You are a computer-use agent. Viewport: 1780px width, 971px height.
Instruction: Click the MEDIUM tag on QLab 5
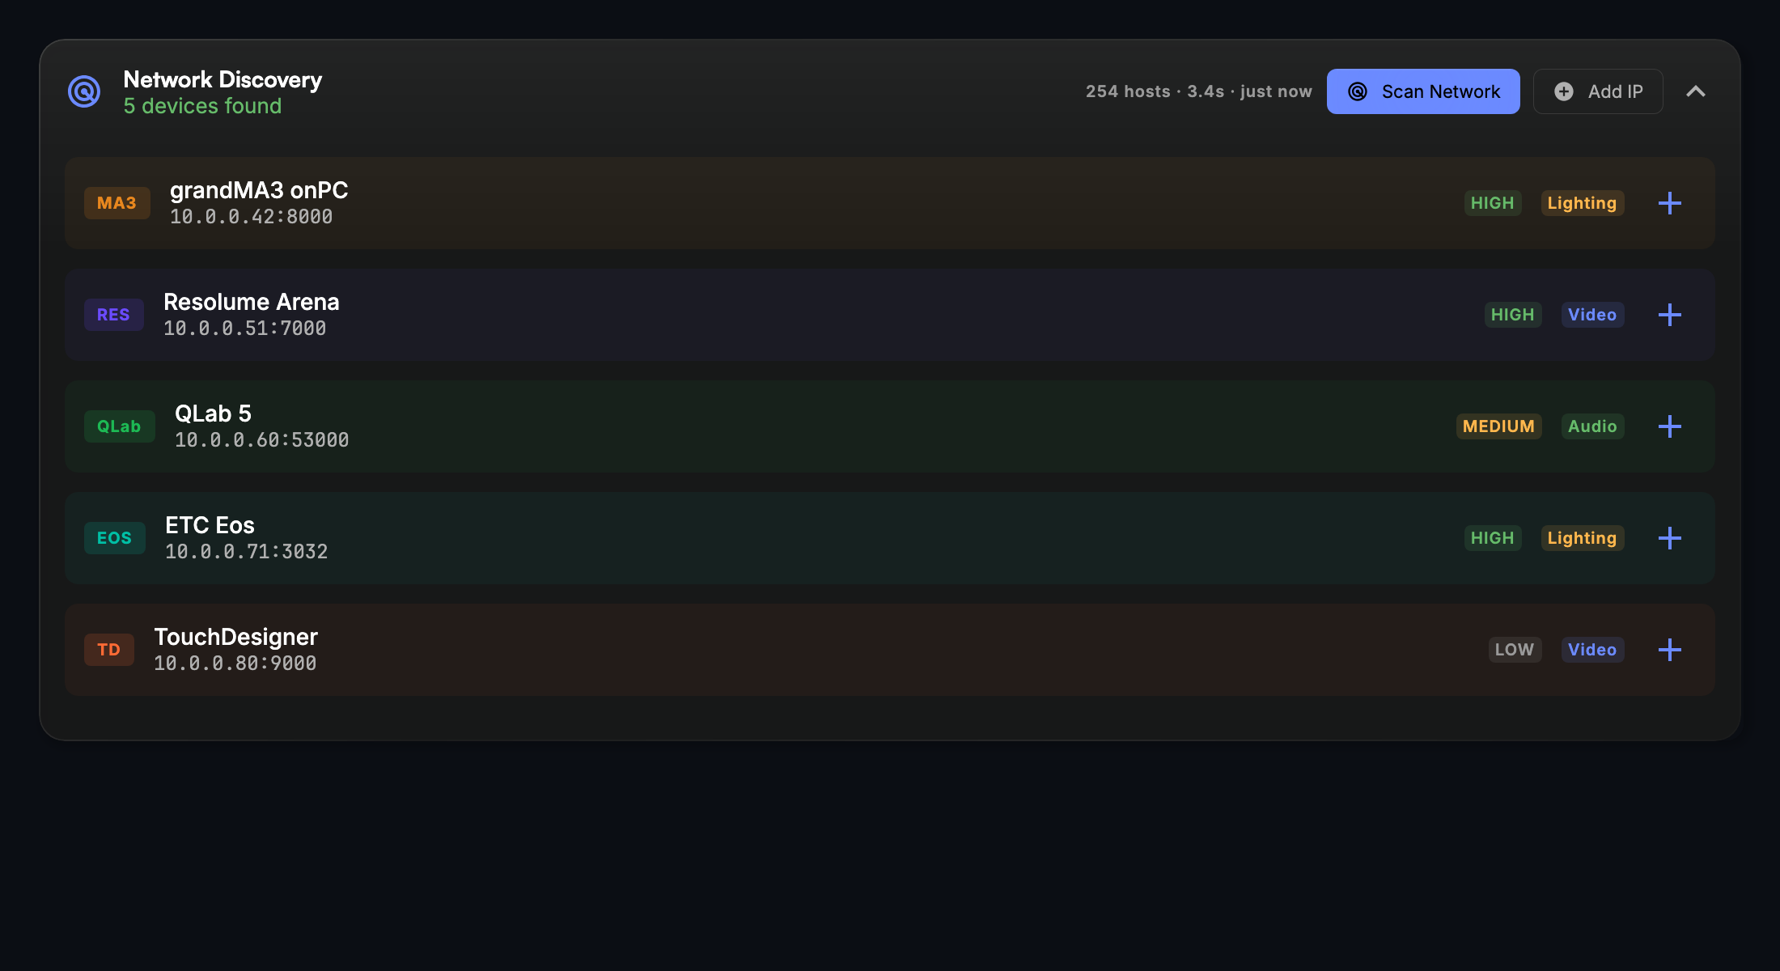pos(1499,426)
